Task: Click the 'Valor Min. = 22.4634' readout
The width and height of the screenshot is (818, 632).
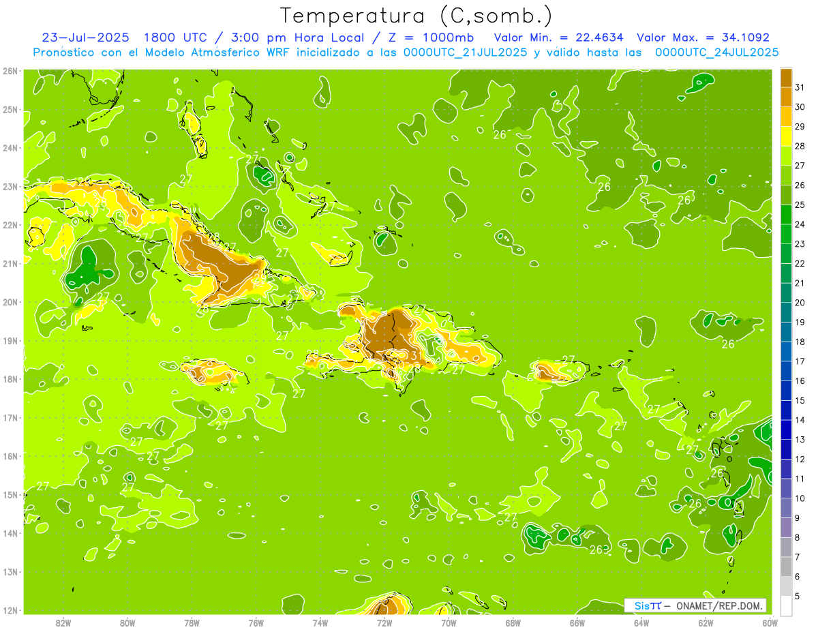Action: (x=558, y=37)
